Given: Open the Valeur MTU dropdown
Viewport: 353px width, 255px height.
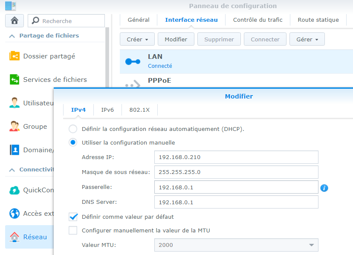Looking at the screenshot, I should (310, 245).
